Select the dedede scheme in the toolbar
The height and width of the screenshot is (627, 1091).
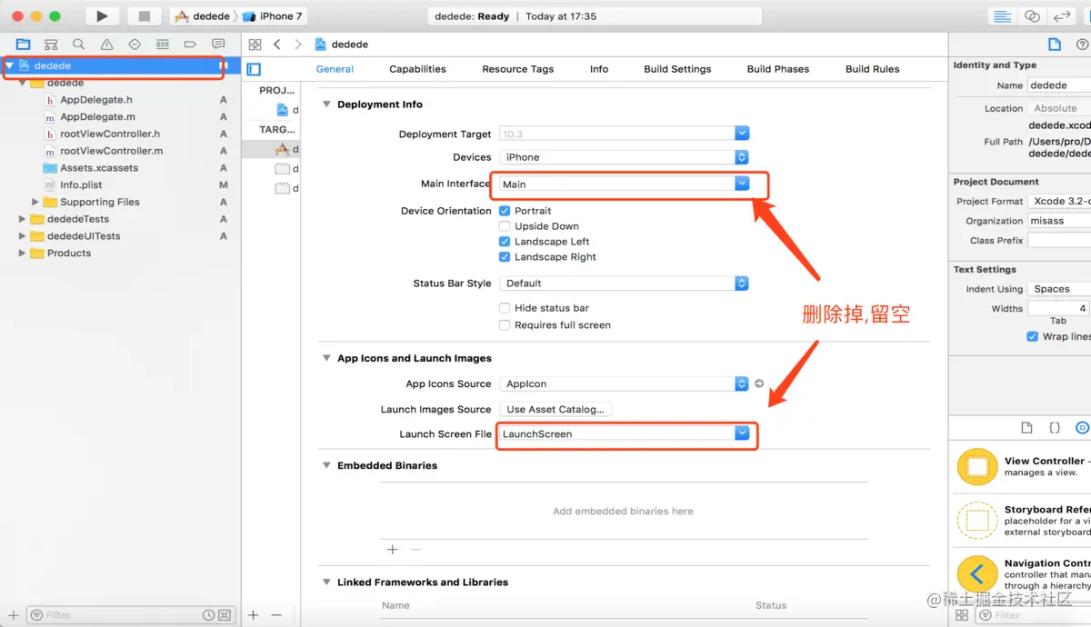[x=203, y=16]
